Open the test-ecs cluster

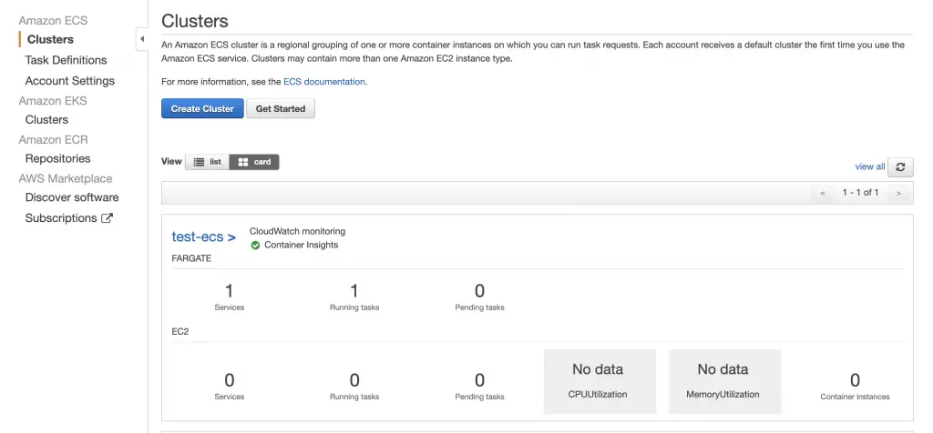203,237
